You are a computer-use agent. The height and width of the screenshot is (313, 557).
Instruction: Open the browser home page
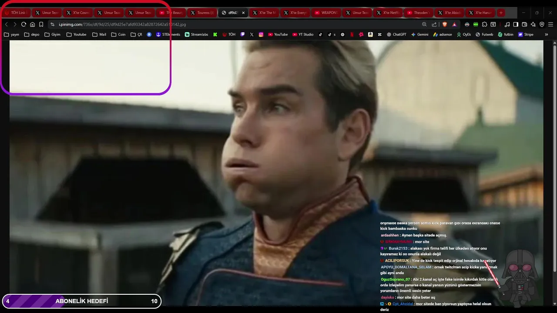tap(32, 24)
